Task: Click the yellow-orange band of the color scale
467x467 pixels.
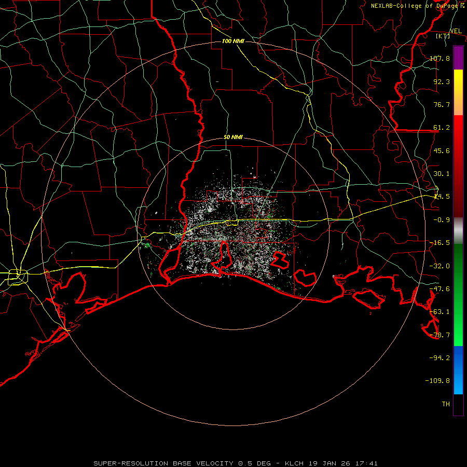Action: [x=458, y=92]
